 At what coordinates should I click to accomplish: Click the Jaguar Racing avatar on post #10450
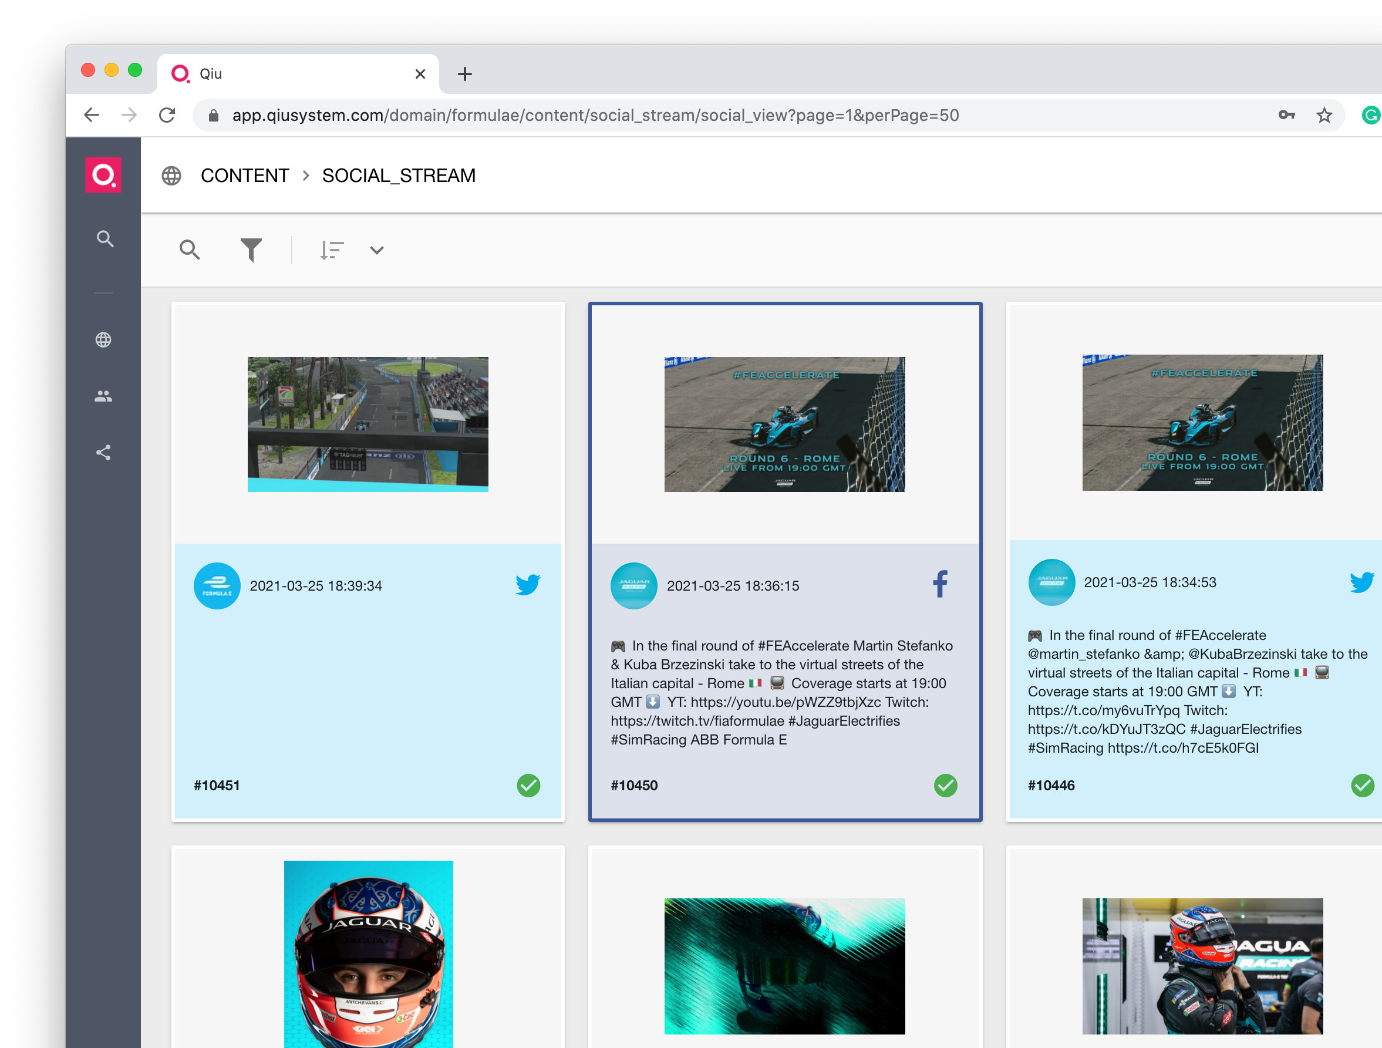coord(633,585)
